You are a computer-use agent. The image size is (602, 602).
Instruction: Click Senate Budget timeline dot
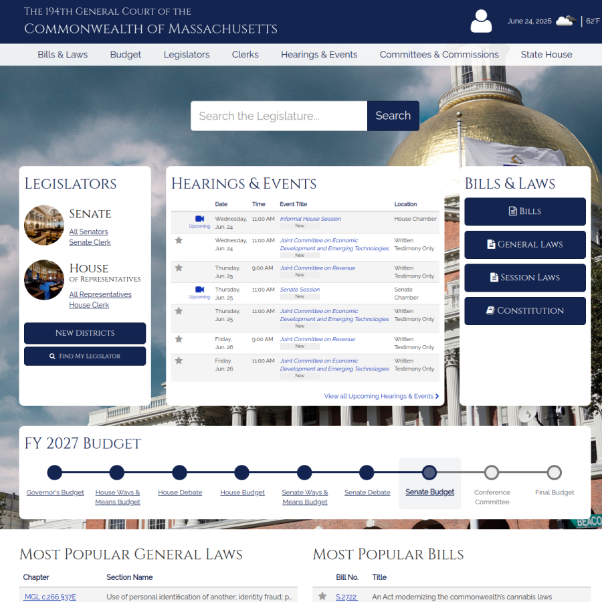pos(429,473)
